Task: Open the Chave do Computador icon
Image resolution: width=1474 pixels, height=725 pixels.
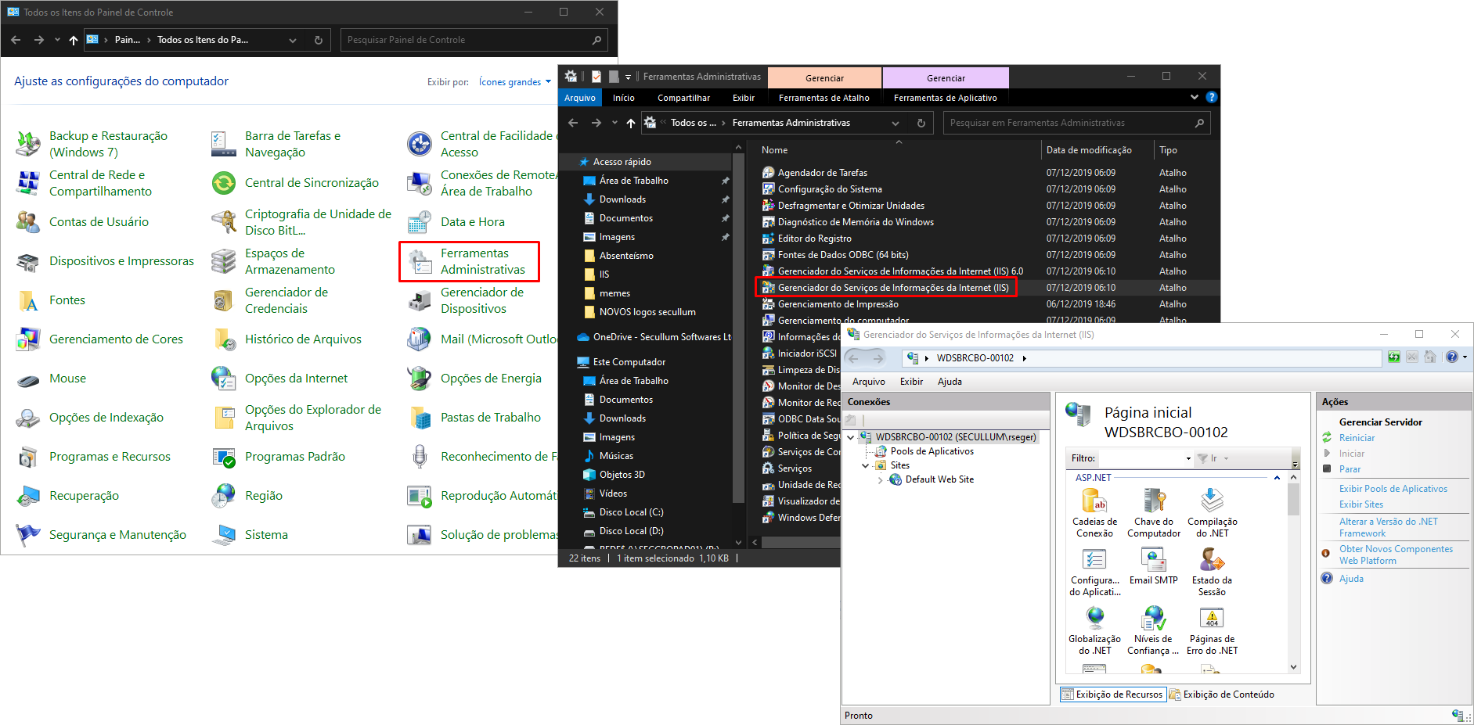Action: click(1153, 501)
